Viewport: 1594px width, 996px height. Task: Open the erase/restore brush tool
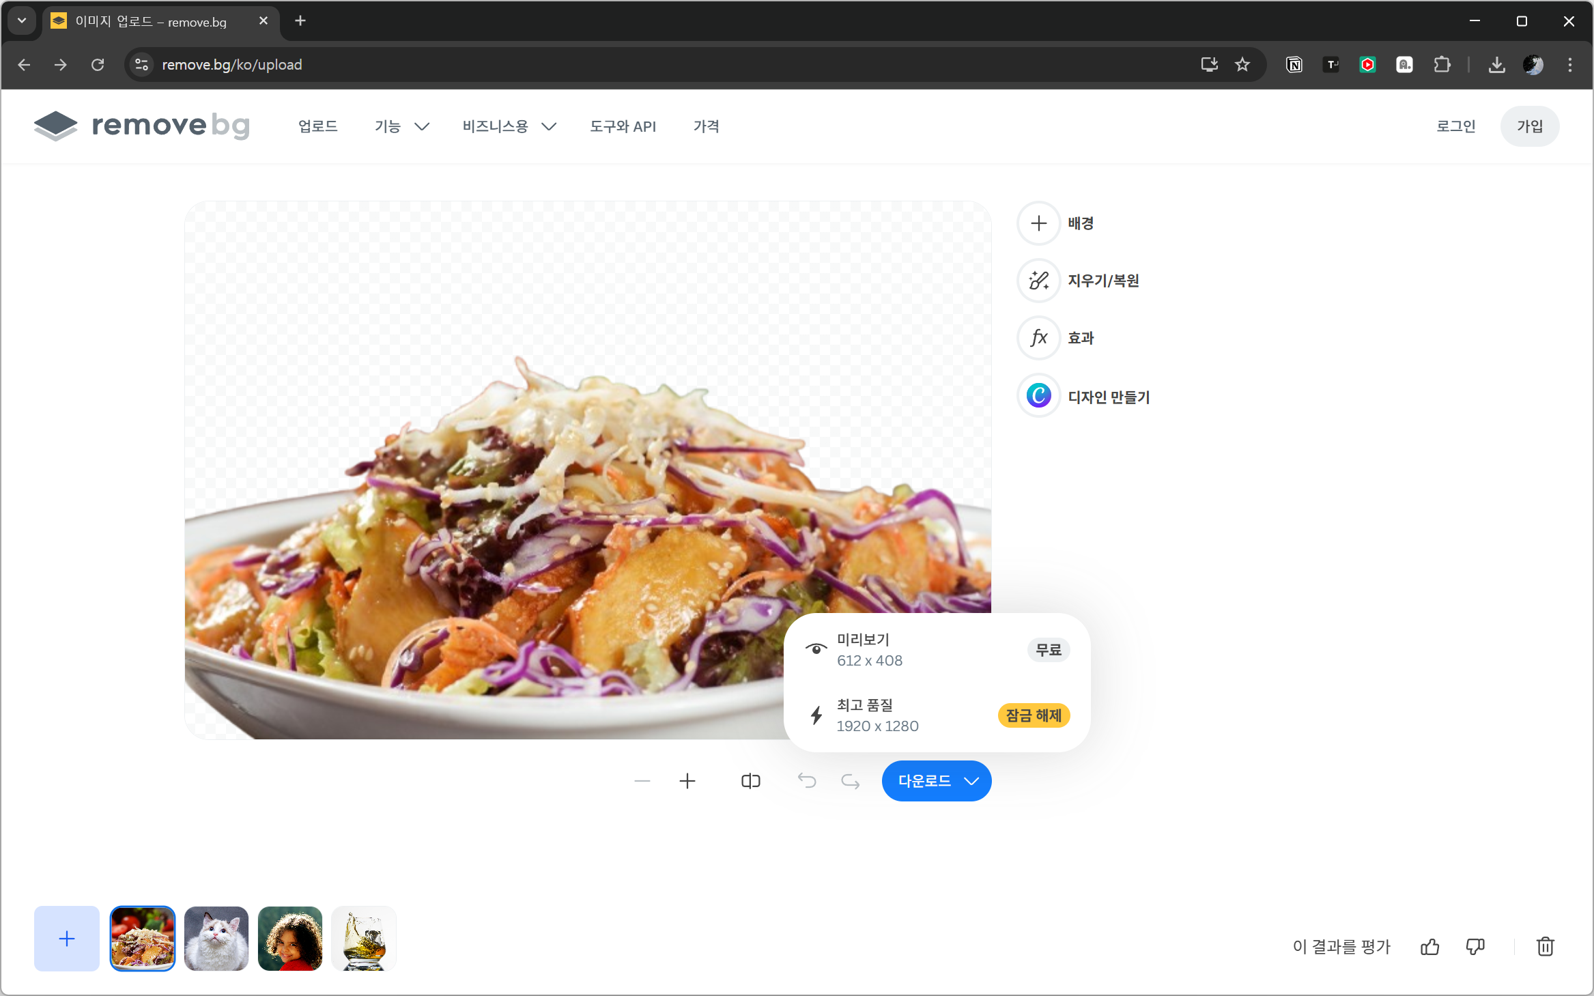(1038, 281)
